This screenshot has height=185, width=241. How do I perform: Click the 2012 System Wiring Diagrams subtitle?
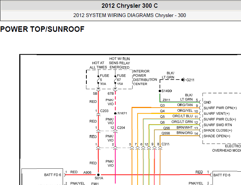(129, 15)
